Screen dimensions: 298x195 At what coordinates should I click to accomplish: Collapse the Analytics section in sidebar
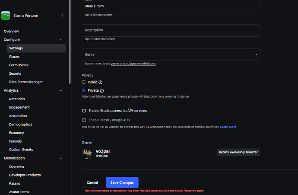coord(61,90)
